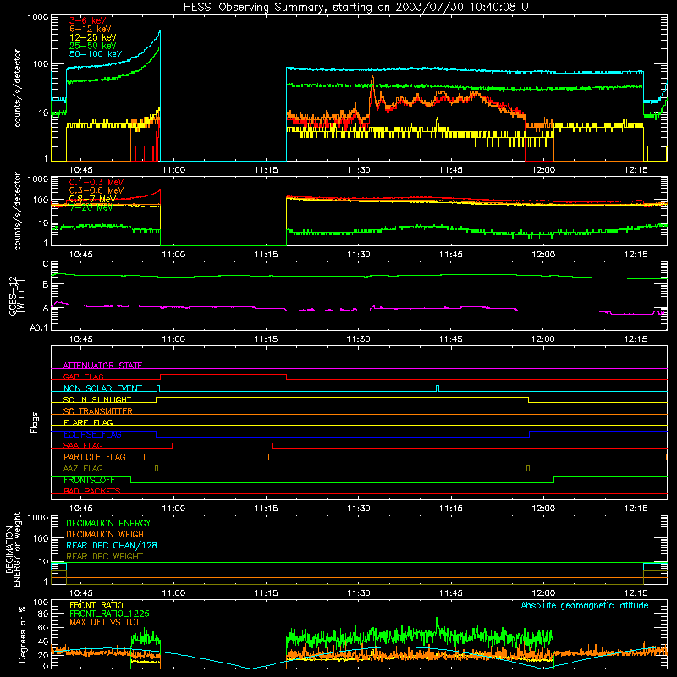Click the Absolute geomagnetic latitude label

[x=585, y=605]
